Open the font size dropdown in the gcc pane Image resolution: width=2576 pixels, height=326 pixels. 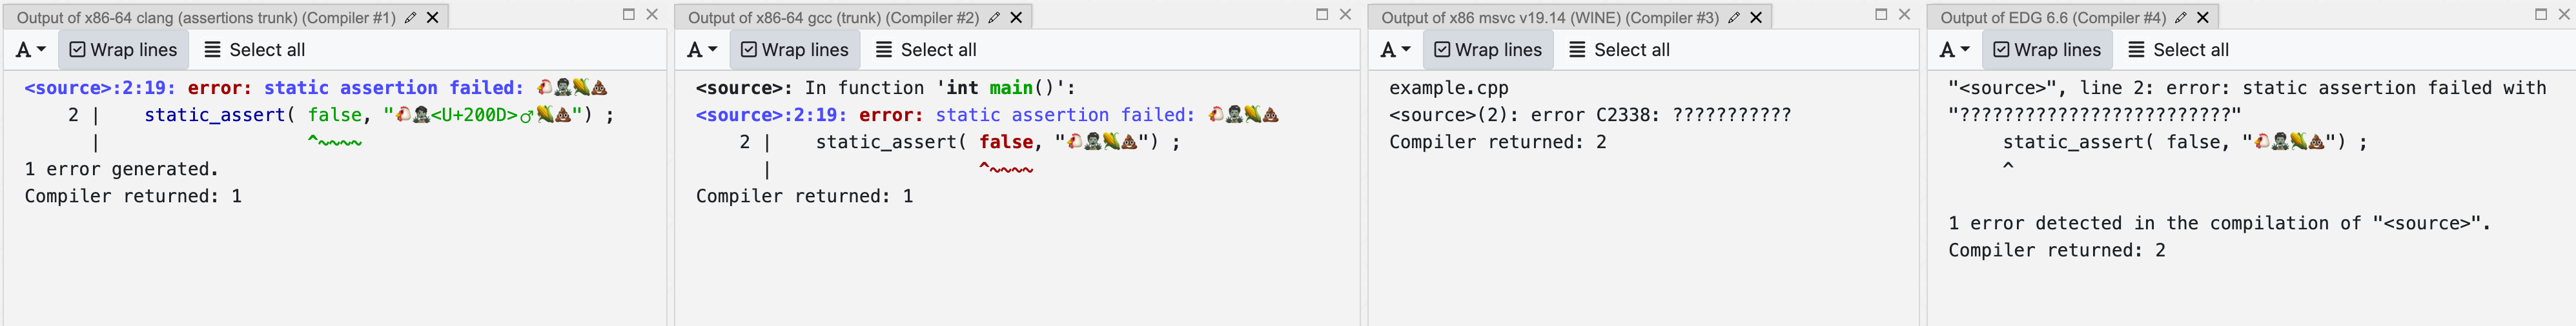tap(702, 50)
